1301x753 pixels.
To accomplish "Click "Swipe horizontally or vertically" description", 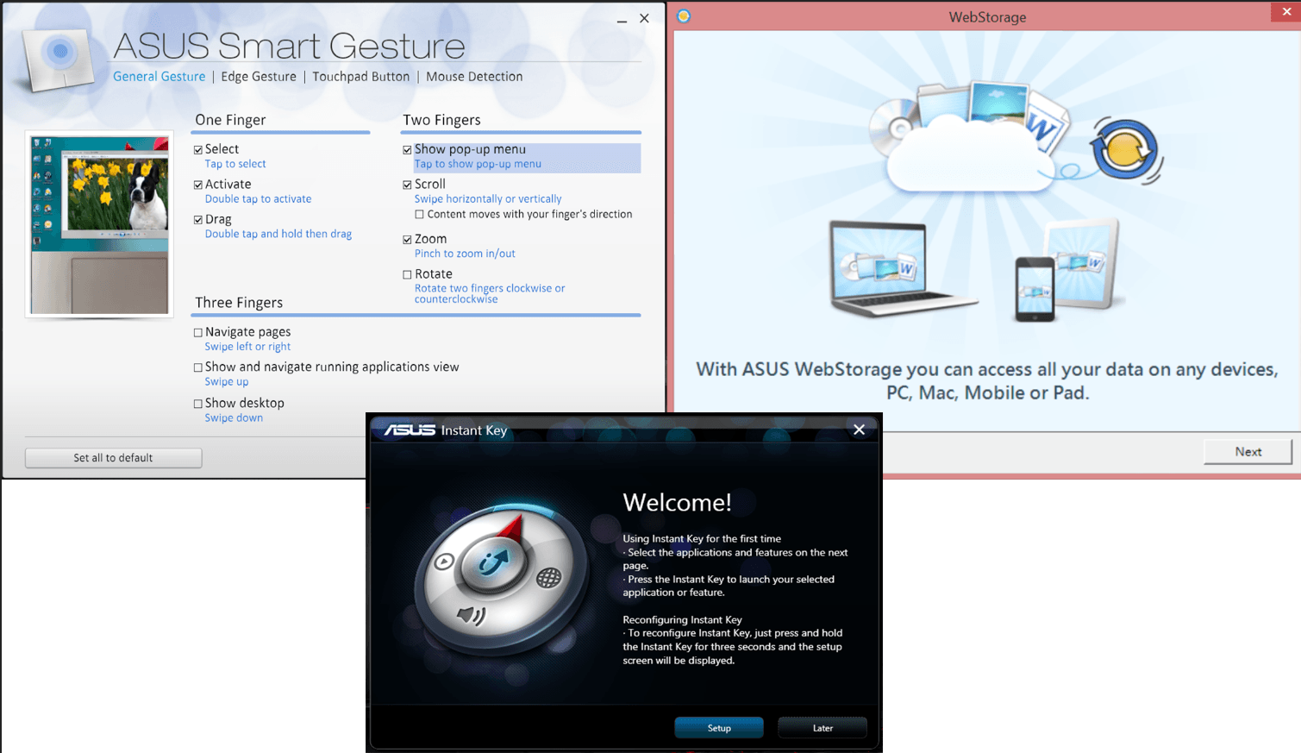I will [x=488, y=199].
